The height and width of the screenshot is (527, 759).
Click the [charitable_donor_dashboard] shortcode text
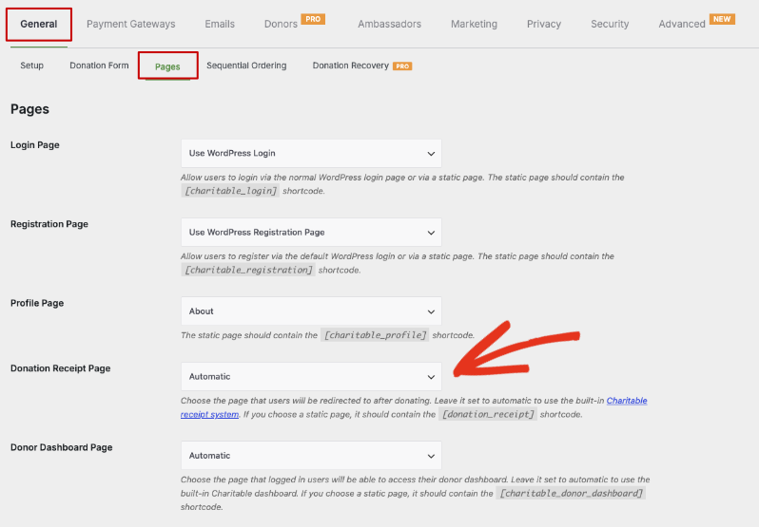coord(571,493)
